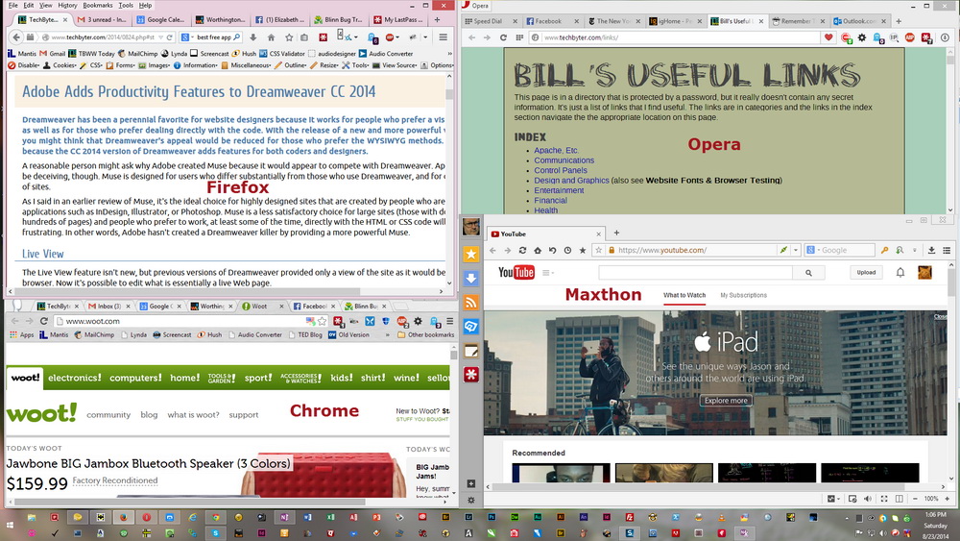Click LastPass icon in Firefox toolbar
The image size is (960, 541).
coord(324,37)
